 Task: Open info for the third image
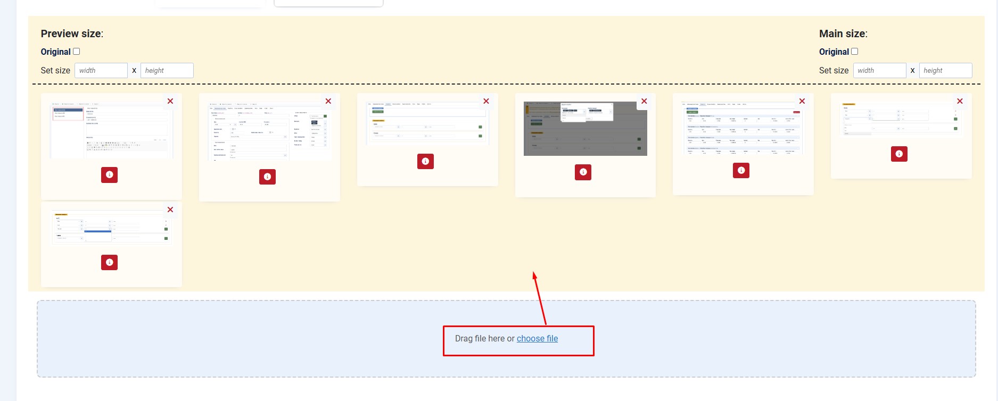(x=425, y=161)
